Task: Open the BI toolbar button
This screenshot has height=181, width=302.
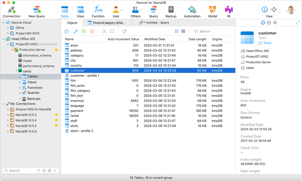Action: (228, 12)
